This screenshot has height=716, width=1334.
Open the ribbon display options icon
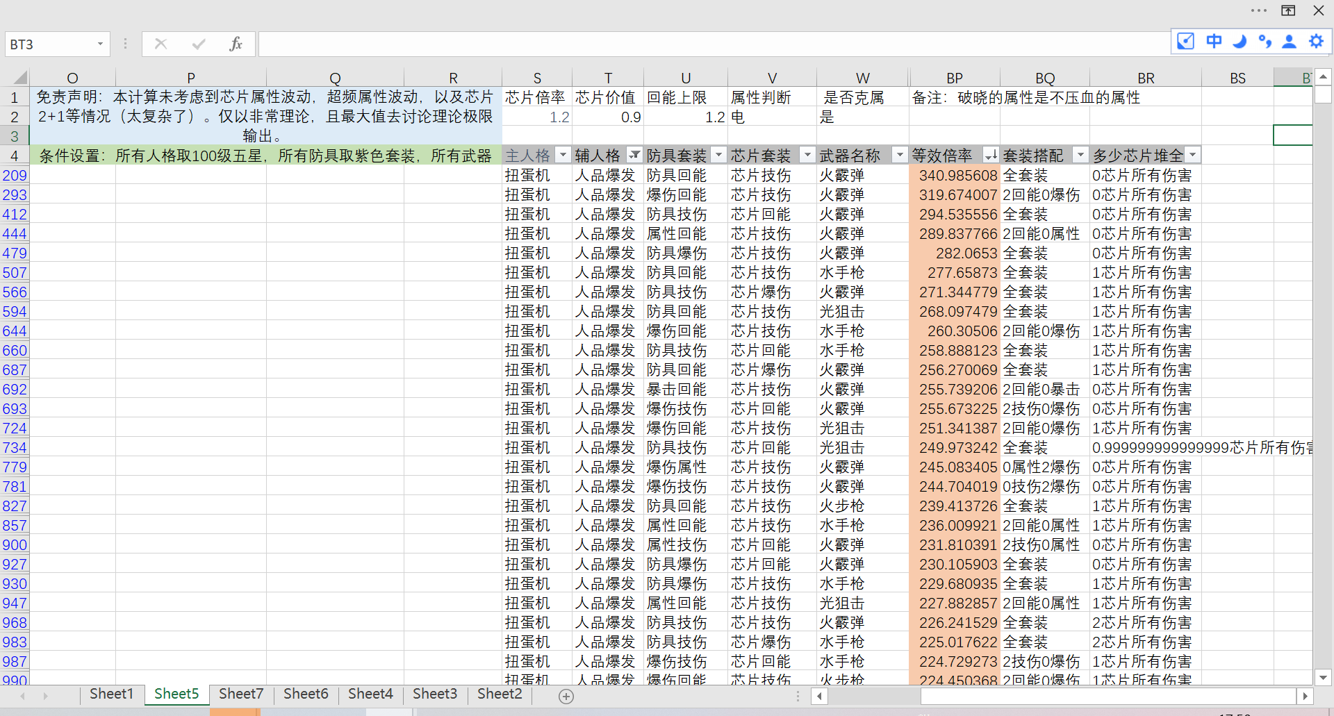(x=1288, y=10)
